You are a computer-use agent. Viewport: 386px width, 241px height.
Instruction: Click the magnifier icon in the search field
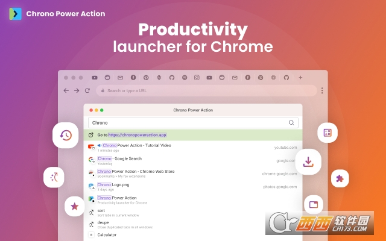coord(291,123)
